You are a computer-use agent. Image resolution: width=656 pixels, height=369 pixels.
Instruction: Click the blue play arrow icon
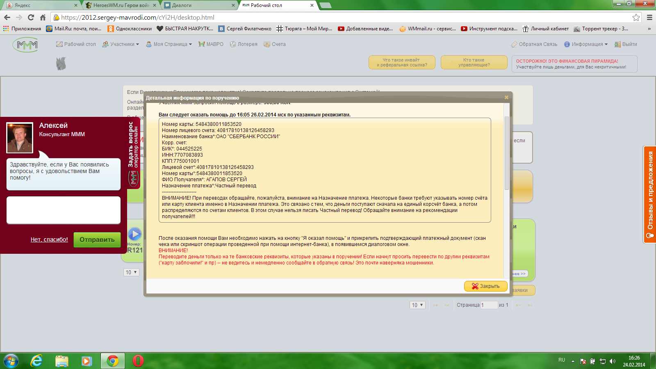coord(134,234)
